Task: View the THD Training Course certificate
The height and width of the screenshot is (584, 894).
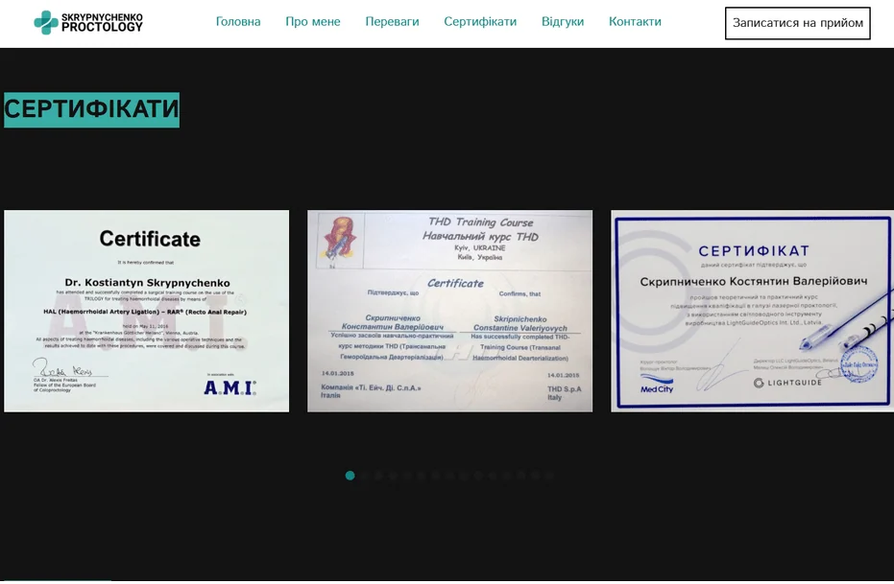Action: tap(449, 311)
